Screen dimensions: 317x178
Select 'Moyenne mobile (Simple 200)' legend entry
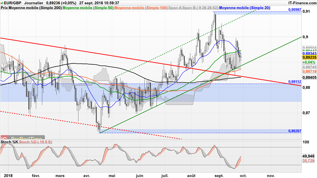pyautogui.click(x=35, y=8)
